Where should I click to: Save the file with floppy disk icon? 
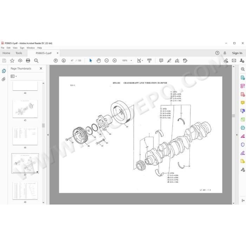[x=4, y=60]
